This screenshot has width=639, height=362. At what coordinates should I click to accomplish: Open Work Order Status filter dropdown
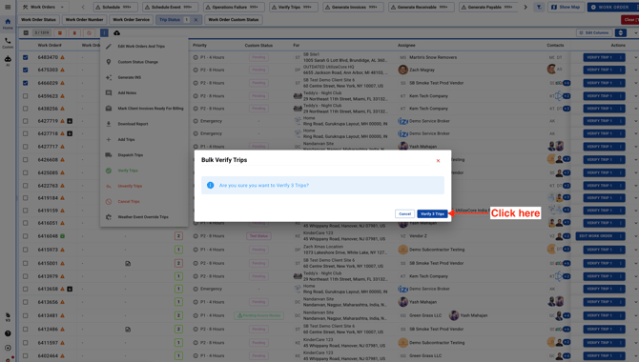tap(38, 20)
